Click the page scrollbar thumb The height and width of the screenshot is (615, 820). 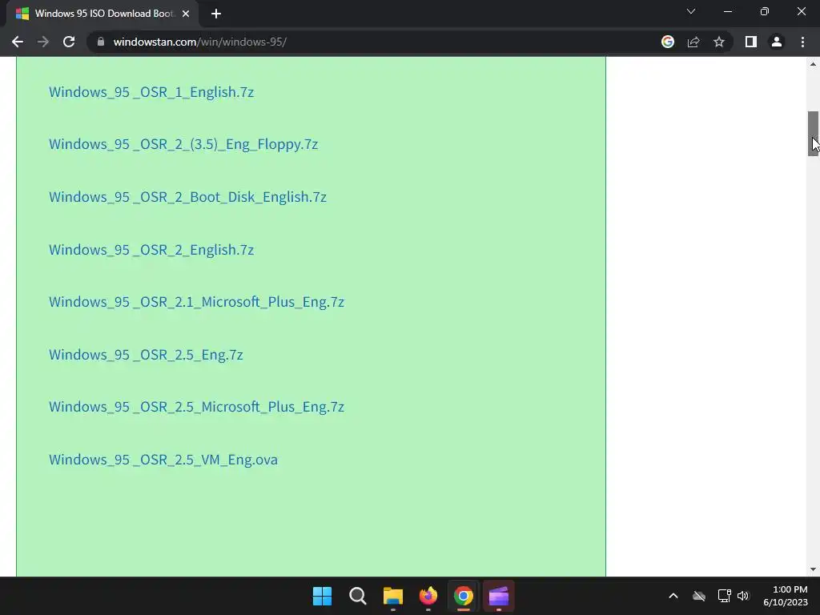[813, 134]
